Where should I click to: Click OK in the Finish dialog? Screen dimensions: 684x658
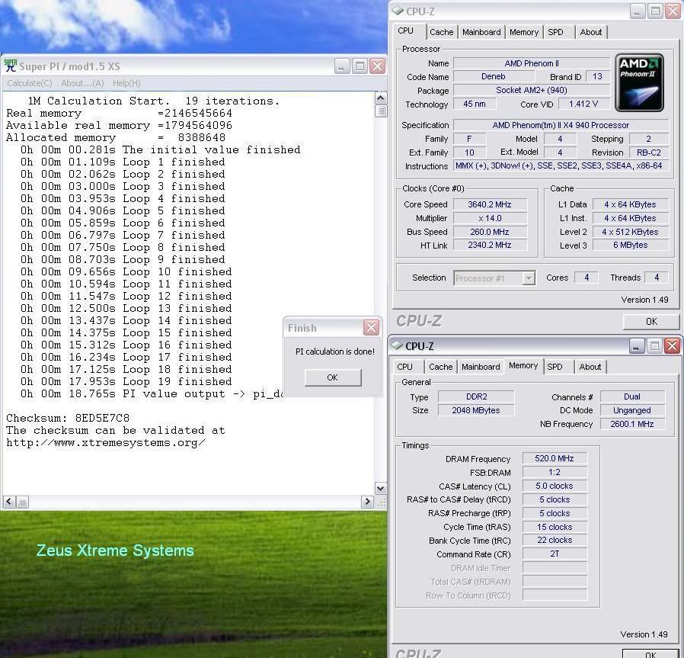click(x=333, y=377)
